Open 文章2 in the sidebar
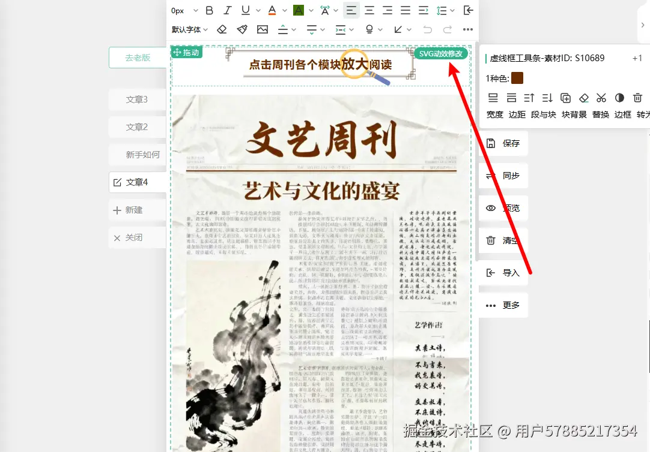Image resolution: width=650 pixels, height=452 pixels. (x=137, y=127)
